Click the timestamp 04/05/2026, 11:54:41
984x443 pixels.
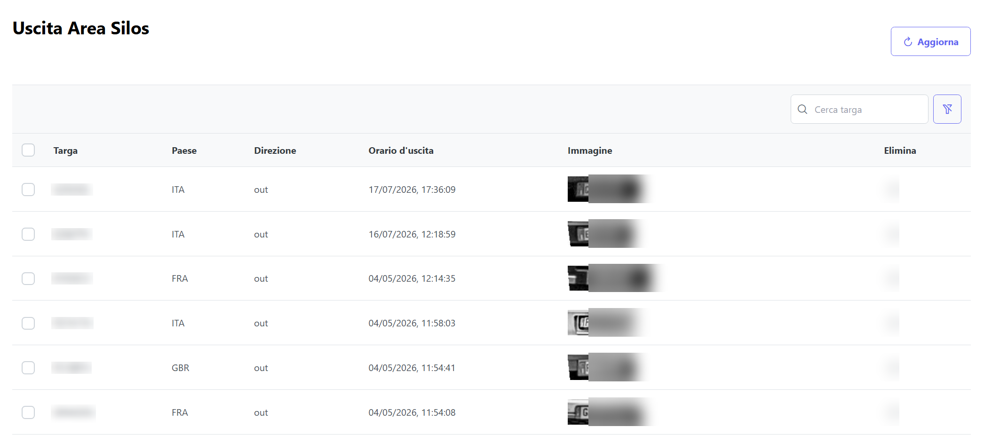pyautogui.click(x=412, y=368)
